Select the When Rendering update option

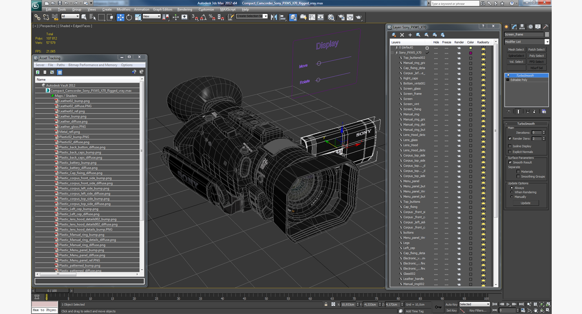coord(512,192)
